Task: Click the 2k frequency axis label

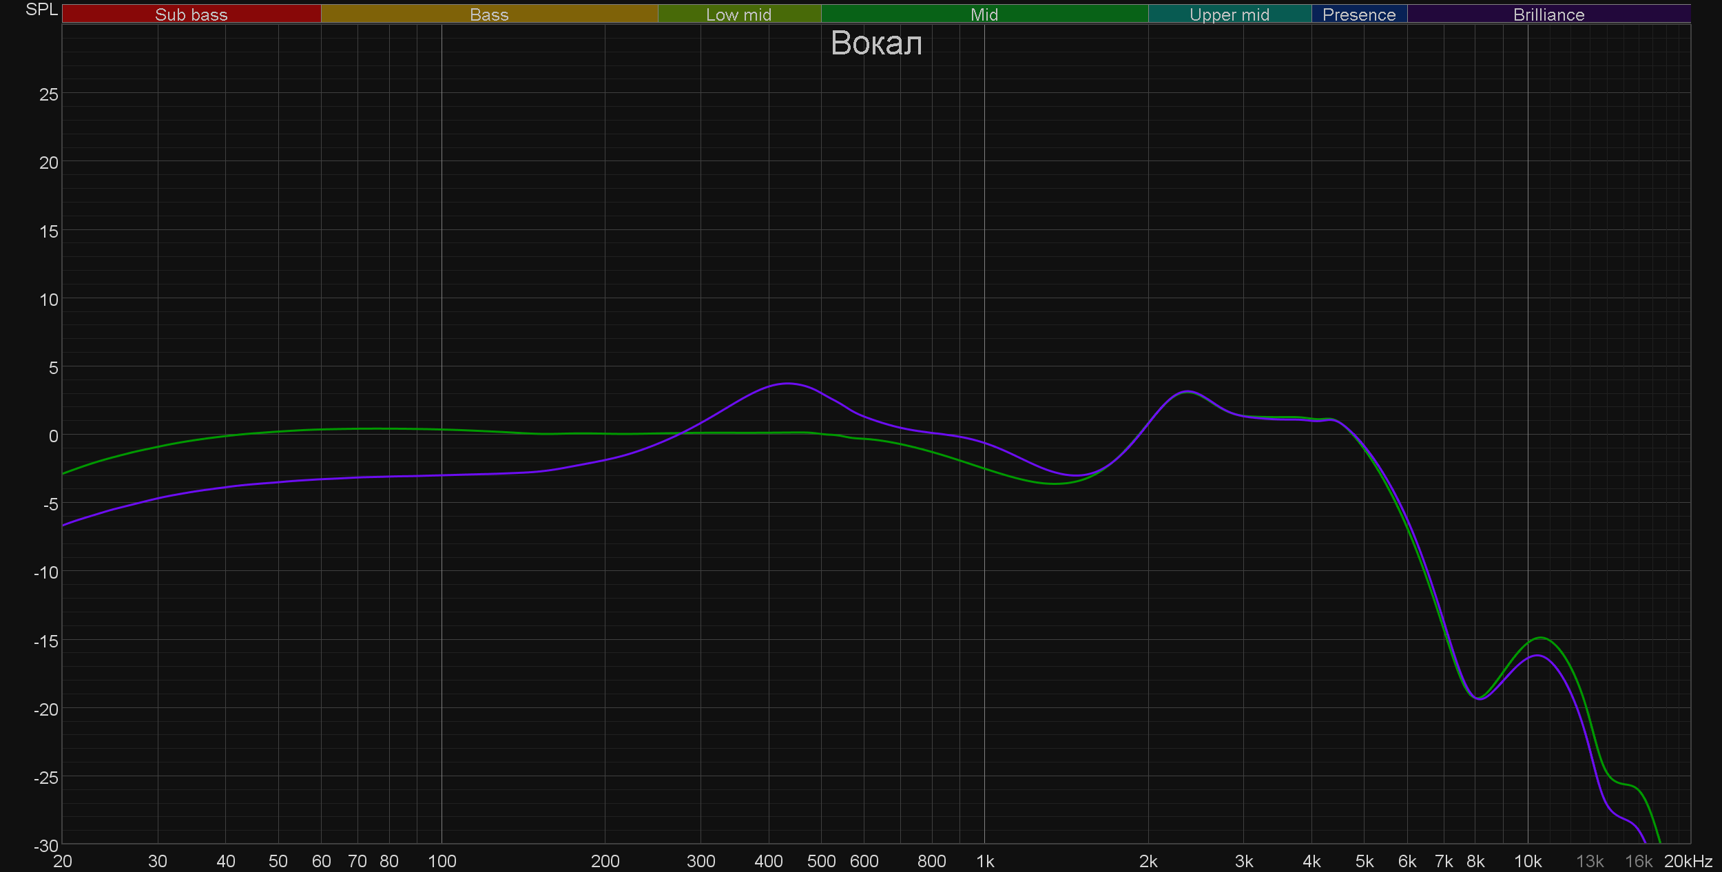Action: click(1148, 861)
